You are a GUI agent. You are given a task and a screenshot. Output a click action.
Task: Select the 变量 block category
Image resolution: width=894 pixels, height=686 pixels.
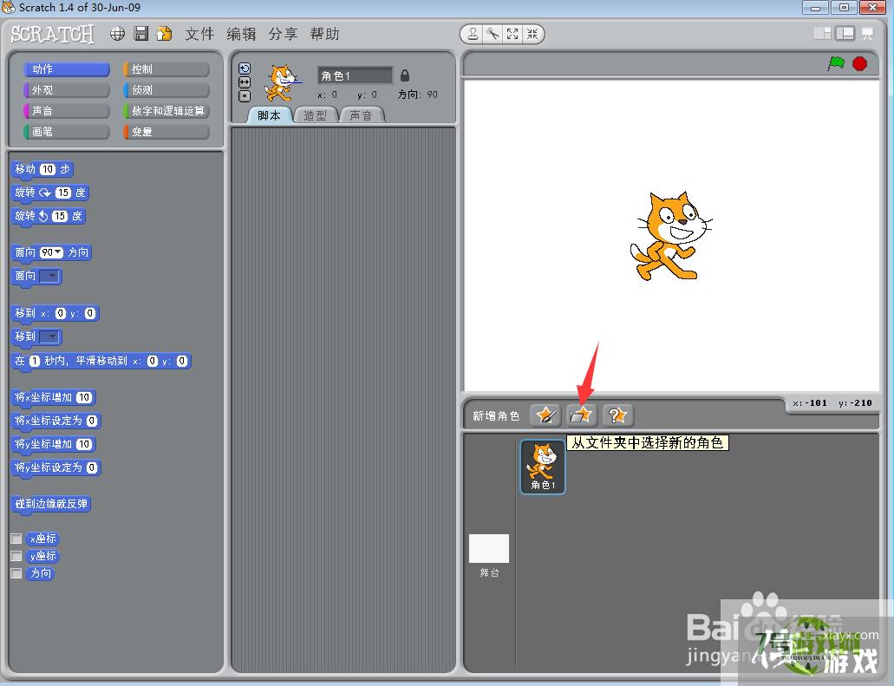[x=166, y=132]
